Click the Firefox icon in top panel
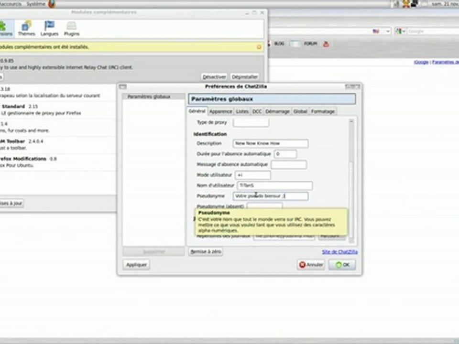The image size is (459, 344). click(x=52, y=4)
